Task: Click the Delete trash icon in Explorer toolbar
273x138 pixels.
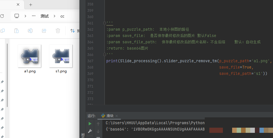Action: click(x=58, y=31)
